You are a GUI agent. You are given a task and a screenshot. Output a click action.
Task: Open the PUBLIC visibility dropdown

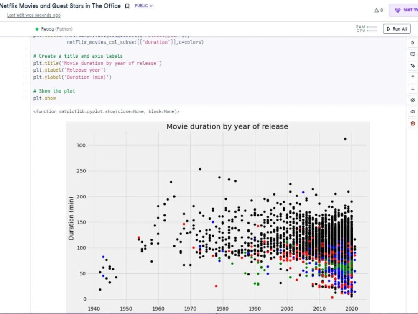pos(143,6)
